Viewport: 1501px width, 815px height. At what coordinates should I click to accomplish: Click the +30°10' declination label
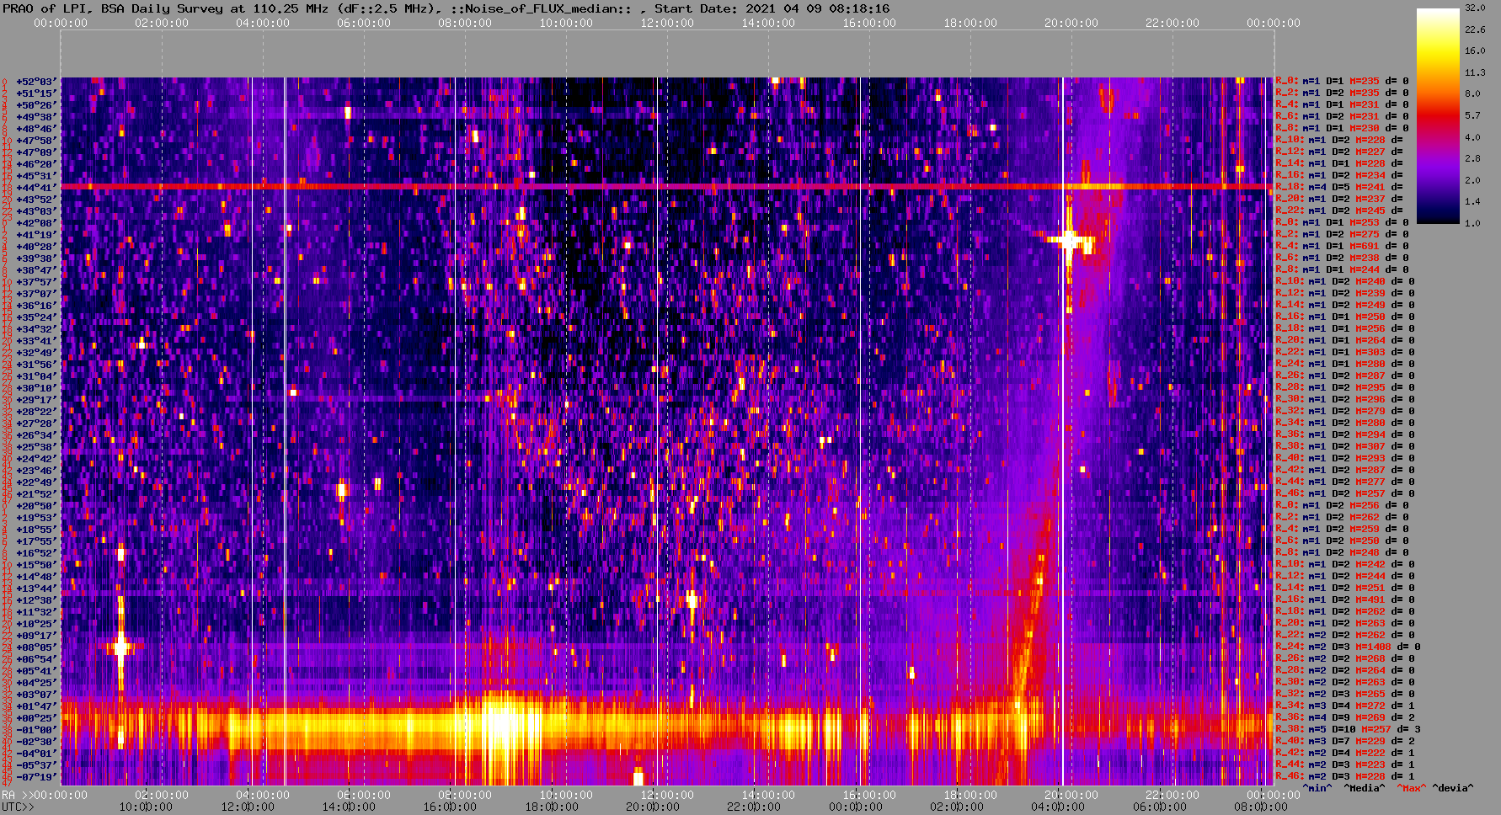37,388
